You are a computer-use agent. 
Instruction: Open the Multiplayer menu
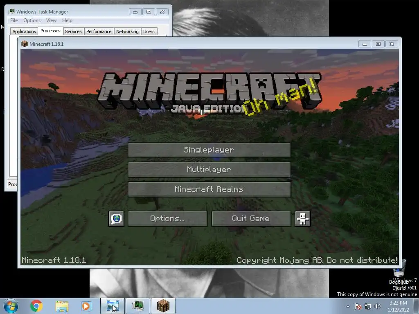click(x=209, y=170)
